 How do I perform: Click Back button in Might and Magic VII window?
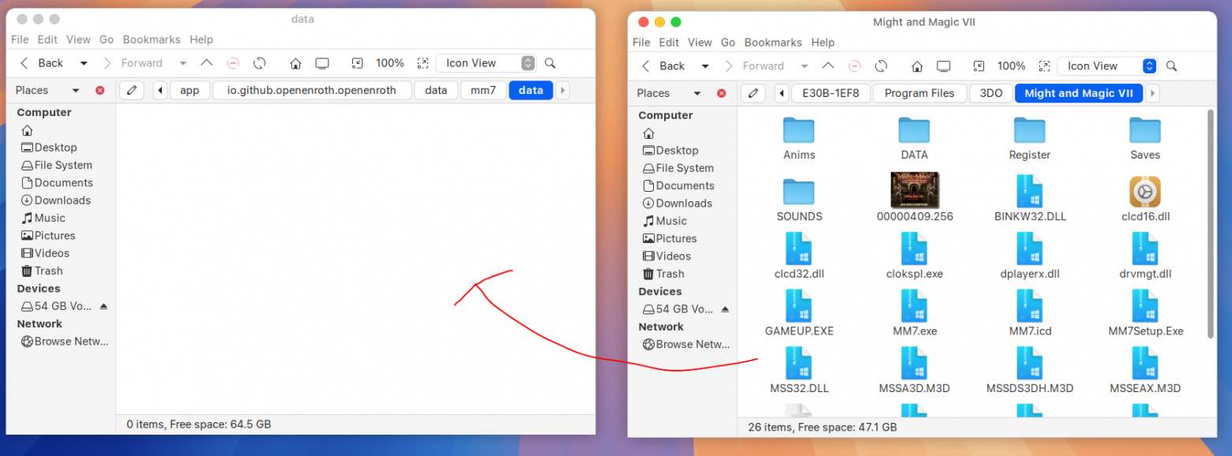click(x=663, y=66)
